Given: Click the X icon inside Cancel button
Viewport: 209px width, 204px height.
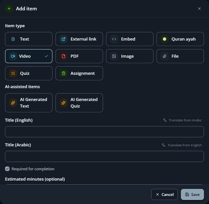Looking at the screenshot, I should click(x=158, y=194).
